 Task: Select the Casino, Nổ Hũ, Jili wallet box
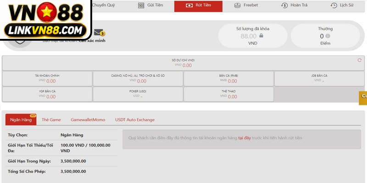pyautogui.click(x=138, y=79)
